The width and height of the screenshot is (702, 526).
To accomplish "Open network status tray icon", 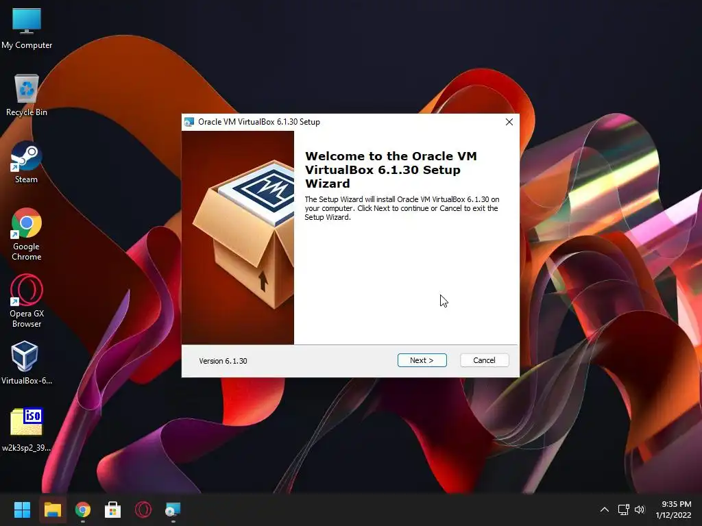I will pyautogui.click(x=623, y=510).
